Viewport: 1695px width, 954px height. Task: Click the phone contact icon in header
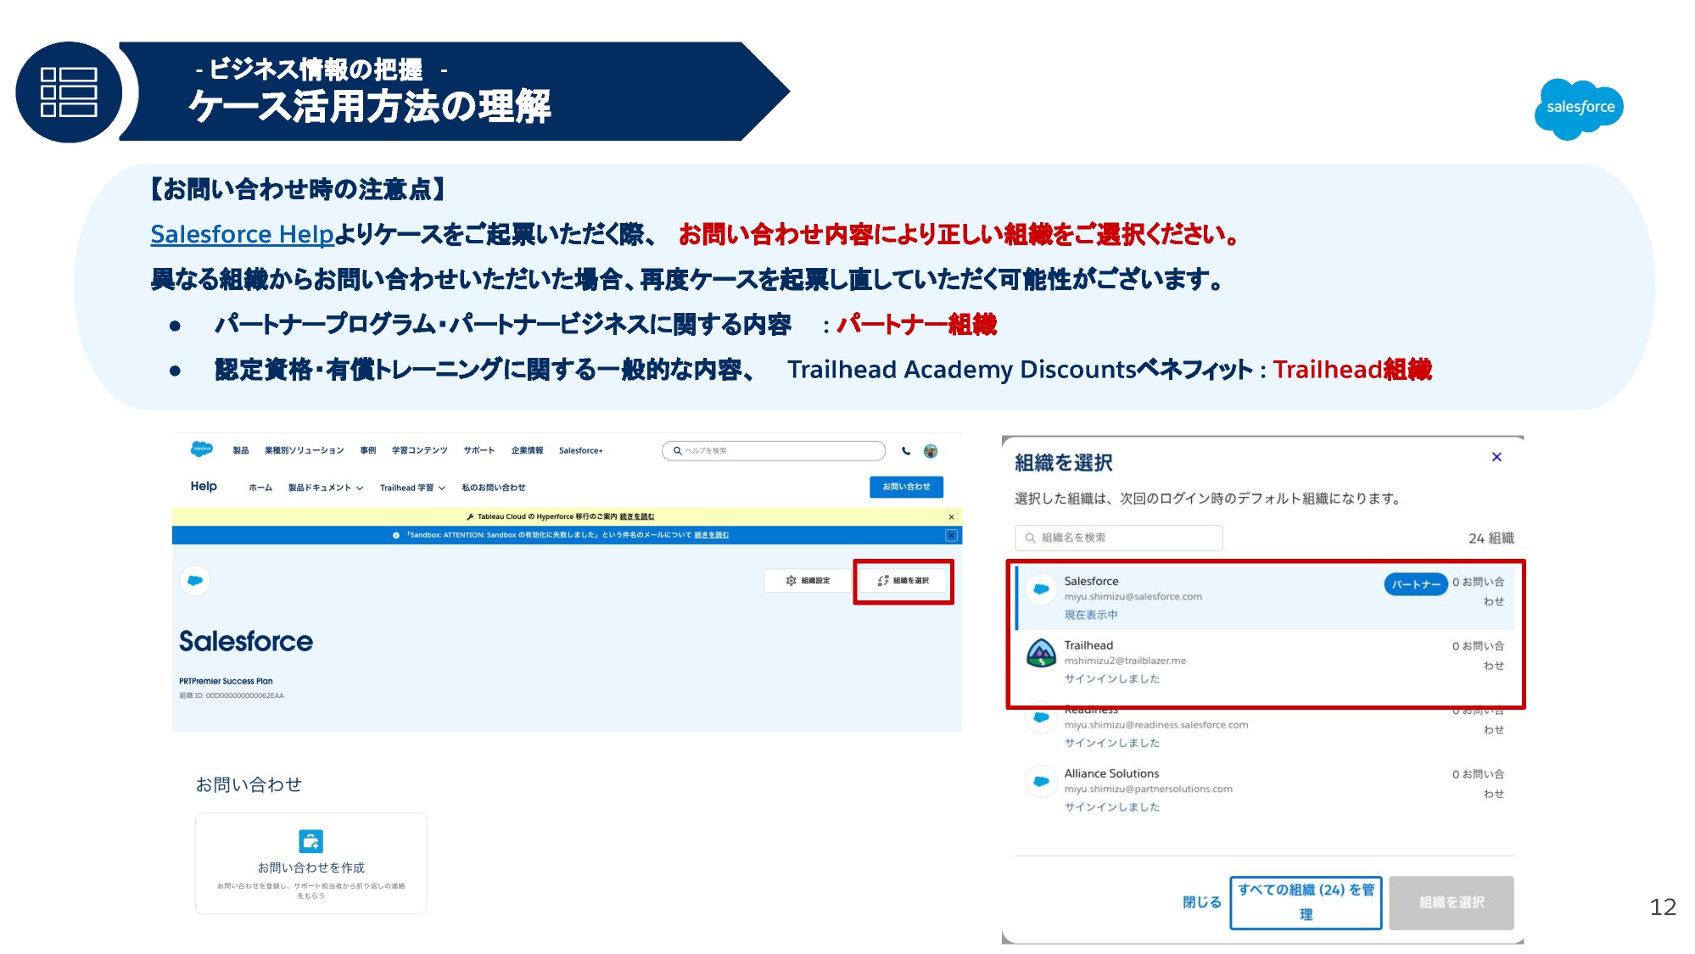[x=906, y=451]
